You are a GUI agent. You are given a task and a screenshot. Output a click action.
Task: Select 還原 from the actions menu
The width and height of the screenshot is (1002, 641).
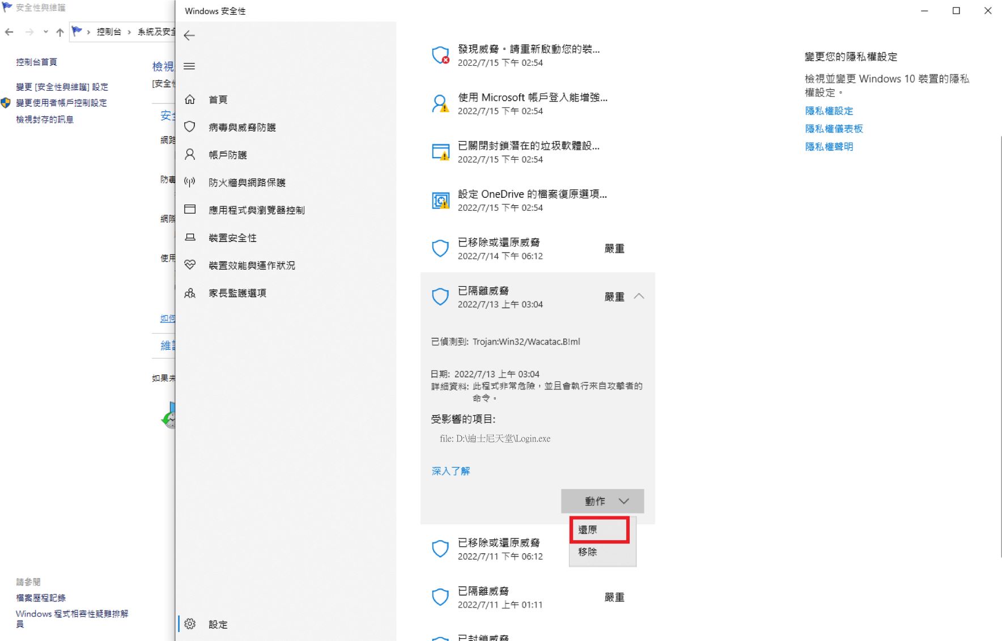pyautogui.click(x=600, y=530)
